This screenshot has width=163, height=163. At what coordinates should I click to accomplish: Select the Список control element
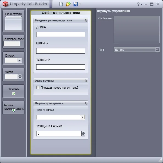tap(13, 58)
